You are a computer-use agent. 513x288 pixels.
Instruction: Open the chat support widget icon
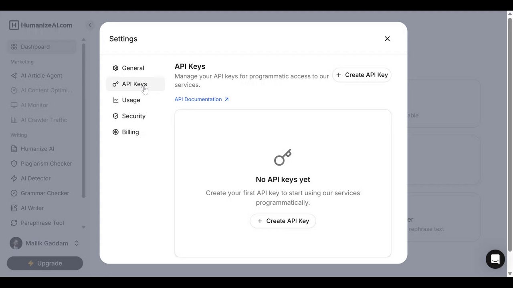(495, 259)
